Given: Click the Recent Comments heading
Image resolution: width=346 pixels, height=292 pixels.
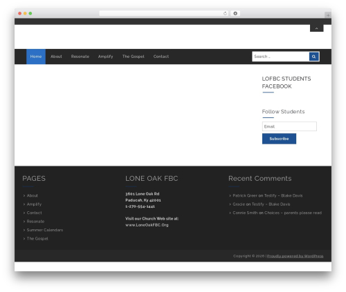Looking at the screenshot, I should coord(260,179).
